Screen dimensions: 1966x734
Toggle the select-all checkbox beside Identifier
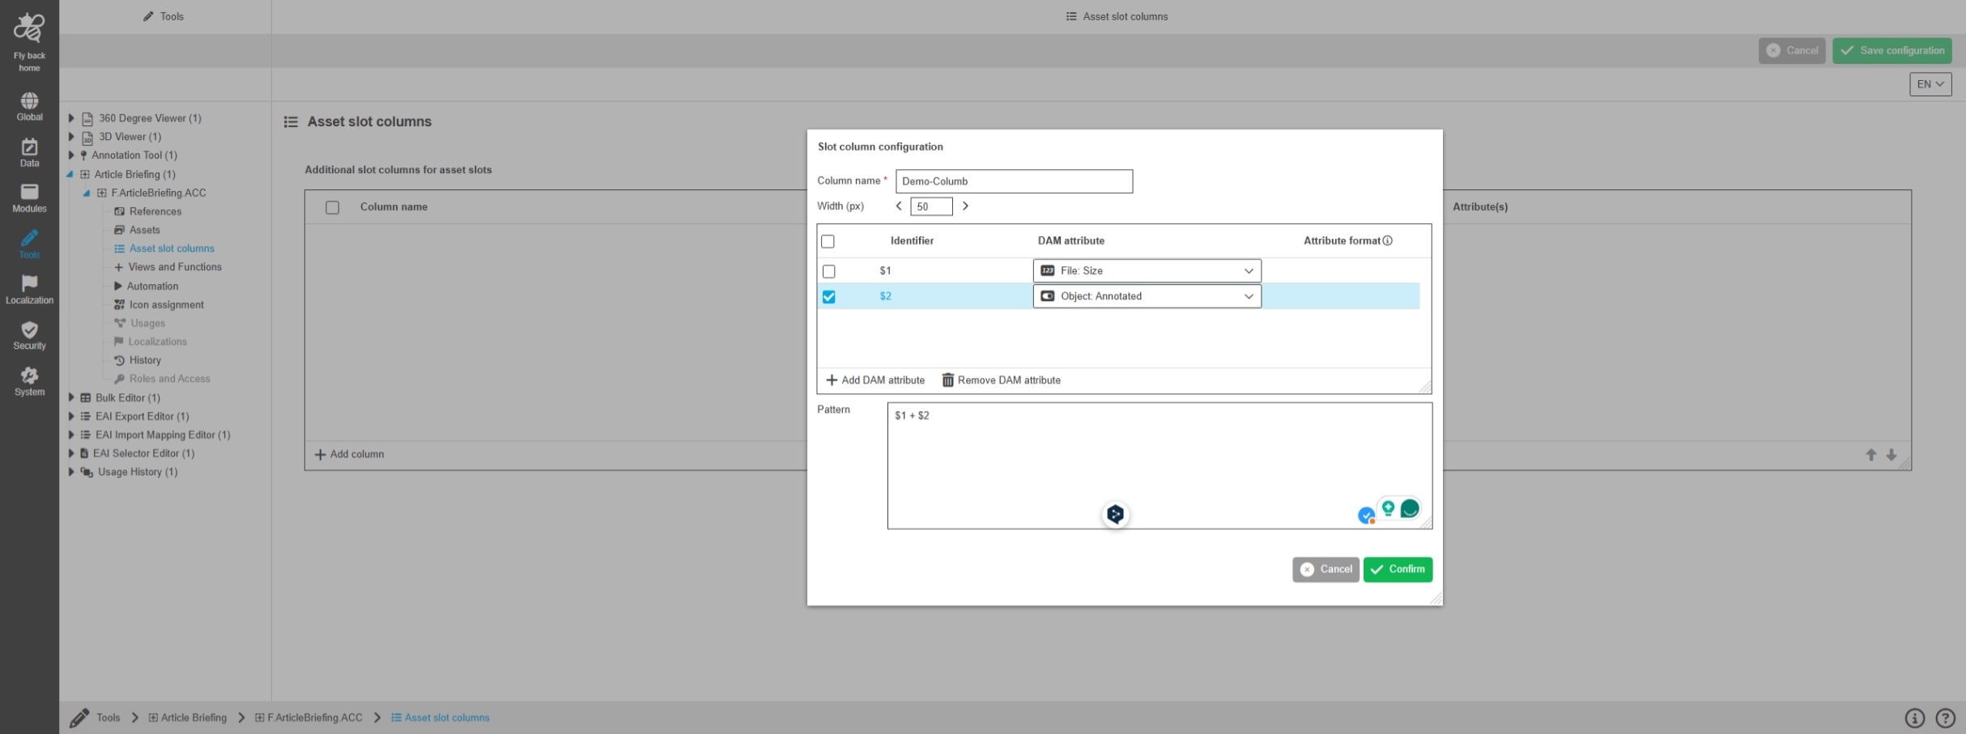click(x=828, y=241)
